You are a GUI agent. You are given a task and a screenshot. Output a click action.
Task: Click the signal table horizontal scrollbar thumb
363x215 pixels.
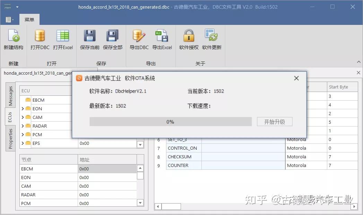click(x=171, y=206)
